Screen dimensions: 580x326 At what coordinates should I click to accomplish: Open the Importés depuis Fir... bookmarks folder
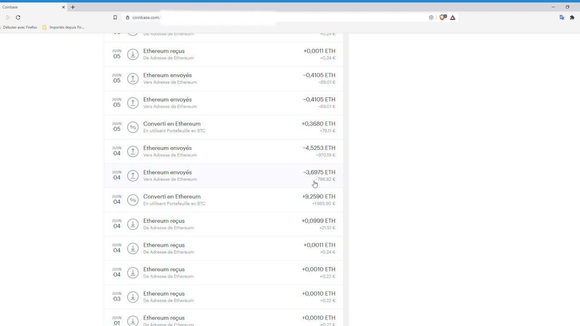coord(63,27)
